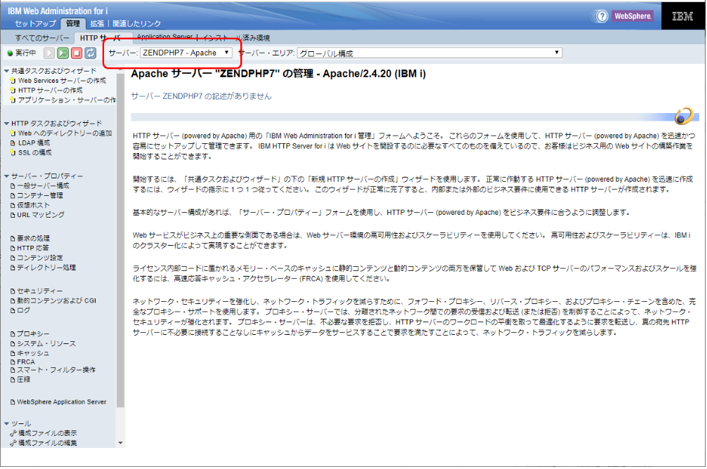Open the HTTP サーバーの作成 wizard link

[x=51, y=91]
